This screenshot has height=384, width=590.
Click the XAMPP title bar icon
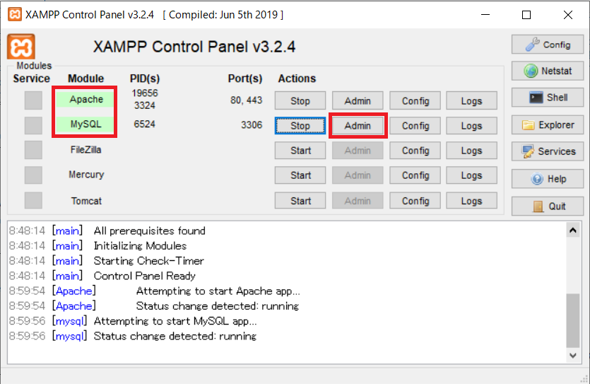[x=15, y=15]
